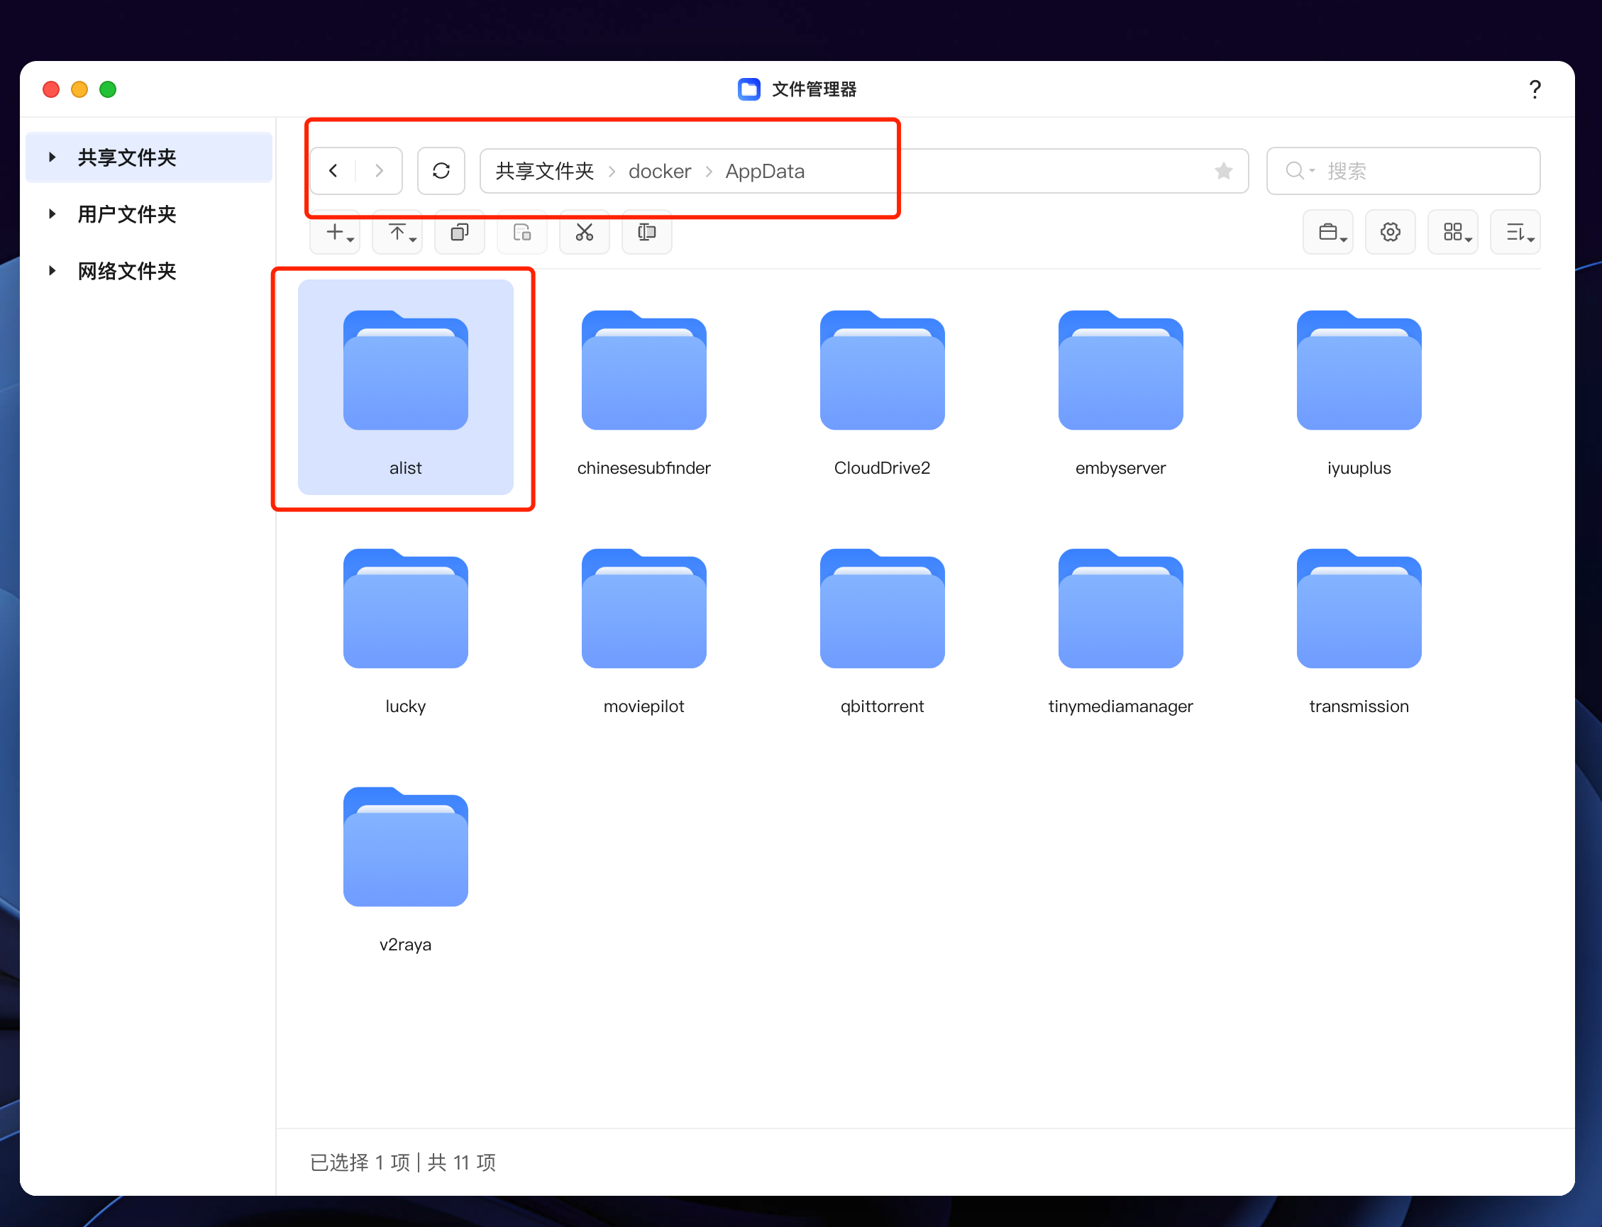Select the tinymediamanager folder
The width and height of the screenshot is (1602, 1227).
tap(1120, 625)
